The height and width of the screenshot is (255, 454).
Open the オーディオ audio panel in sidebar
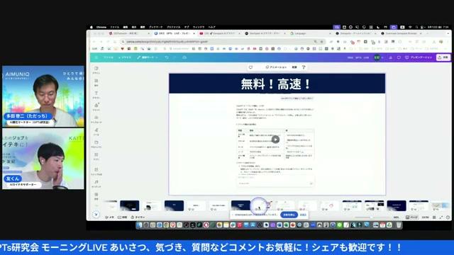96,183
